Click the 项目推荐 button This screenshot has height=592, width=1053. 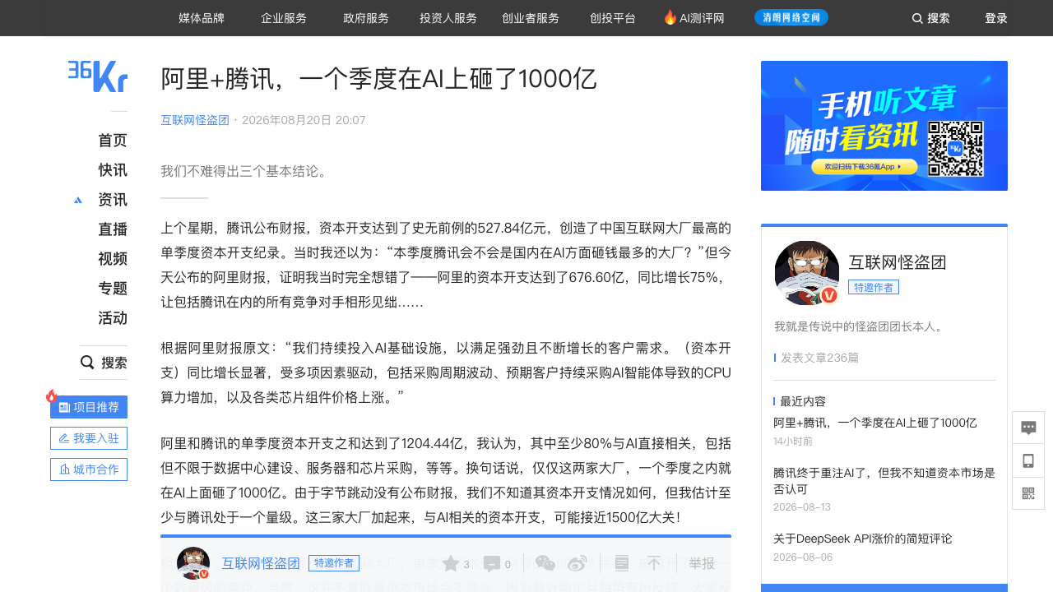(89, 407)
